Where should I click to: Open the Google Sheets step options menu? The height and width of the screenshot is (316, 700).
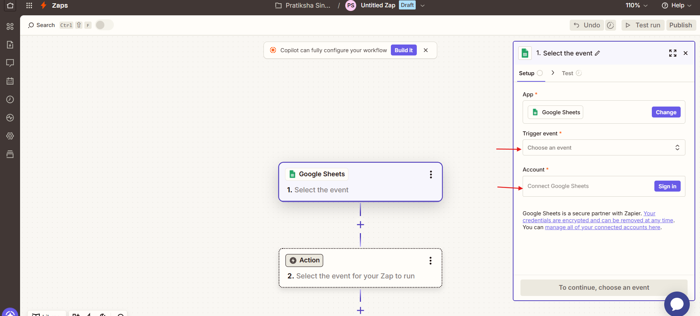click(431, 174)
